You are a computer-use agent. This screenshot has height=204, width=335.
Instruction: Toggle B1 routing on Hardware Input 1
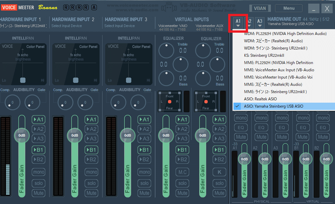coord(38,150)
